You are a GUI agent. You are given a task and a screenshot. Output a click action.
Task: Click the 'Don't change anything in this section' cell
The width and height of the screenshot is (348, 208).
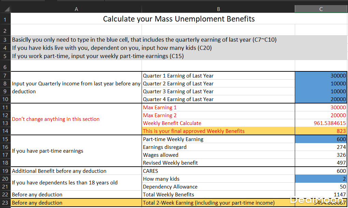(x=76, y=119)
